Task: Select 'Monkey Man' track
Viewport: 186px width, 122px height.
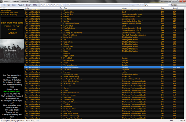Action: [x=68, y=47]
